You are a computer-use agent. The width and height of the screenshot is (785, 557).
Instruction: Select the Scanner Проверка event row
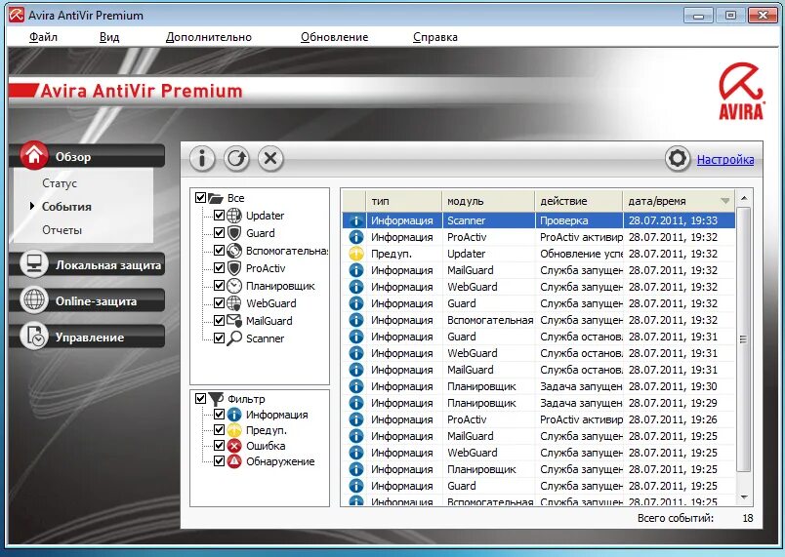[539, 220]
